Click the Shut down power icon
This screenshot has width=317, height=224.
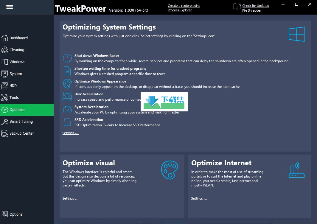pos(67,58)
